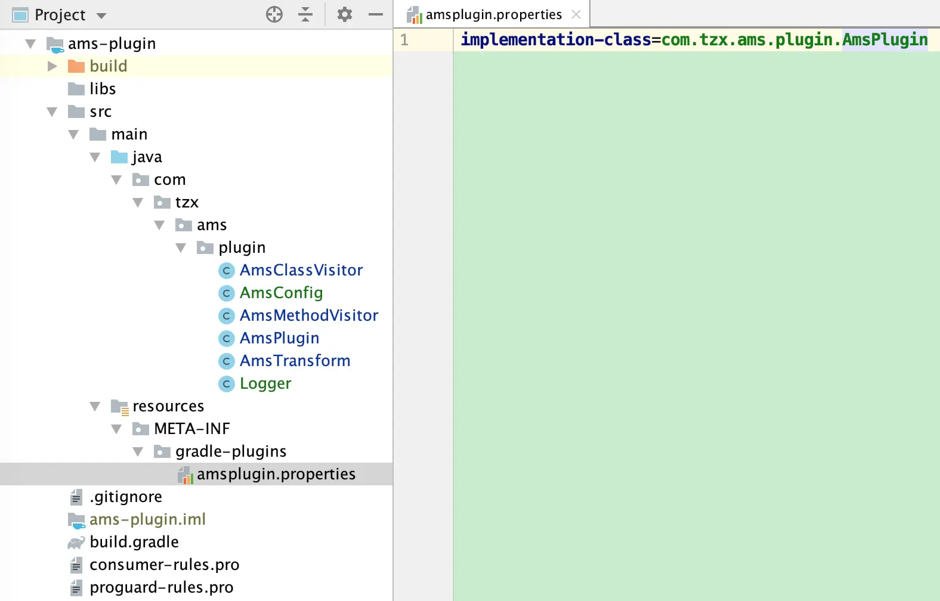Select the consumer-rules.pro file name

165,565
